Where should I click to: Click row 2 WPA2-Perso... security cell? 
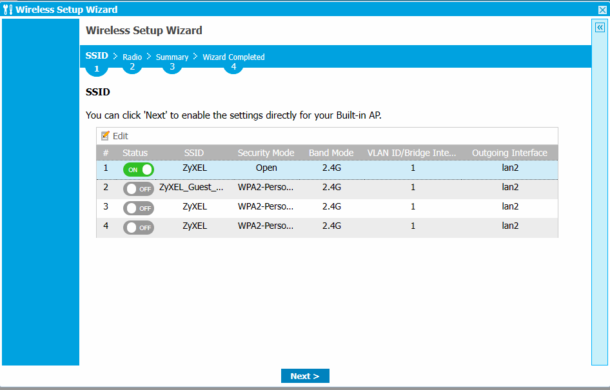[x=266, y=187]
